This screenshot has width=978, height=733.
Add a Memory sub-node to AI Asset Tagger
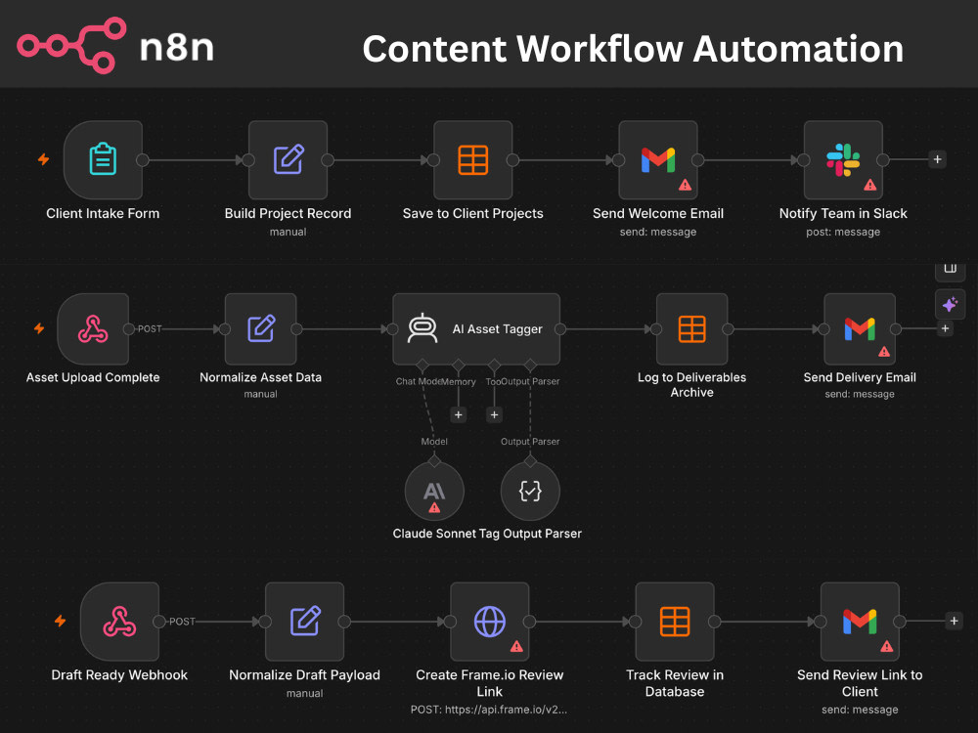point(459,414)
